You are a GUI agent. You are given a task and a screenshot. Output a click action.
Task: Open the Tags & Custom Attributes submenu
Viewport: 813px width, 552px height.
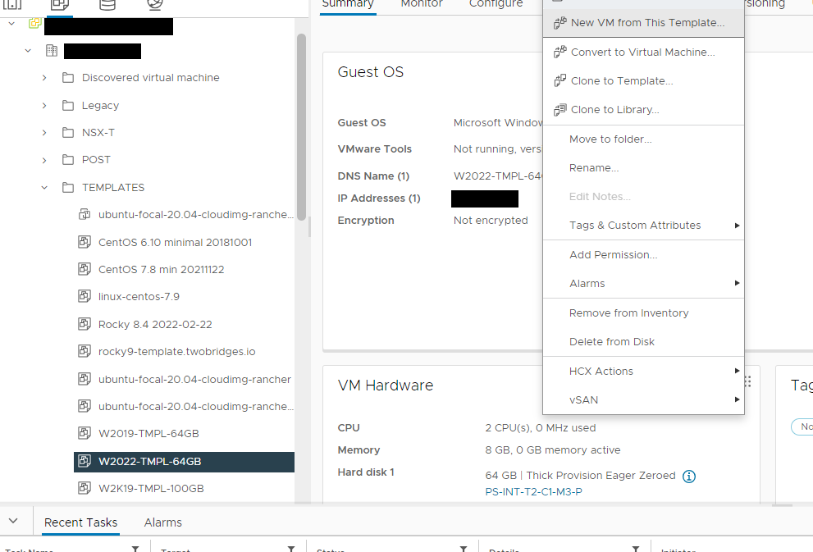(643, 226)
